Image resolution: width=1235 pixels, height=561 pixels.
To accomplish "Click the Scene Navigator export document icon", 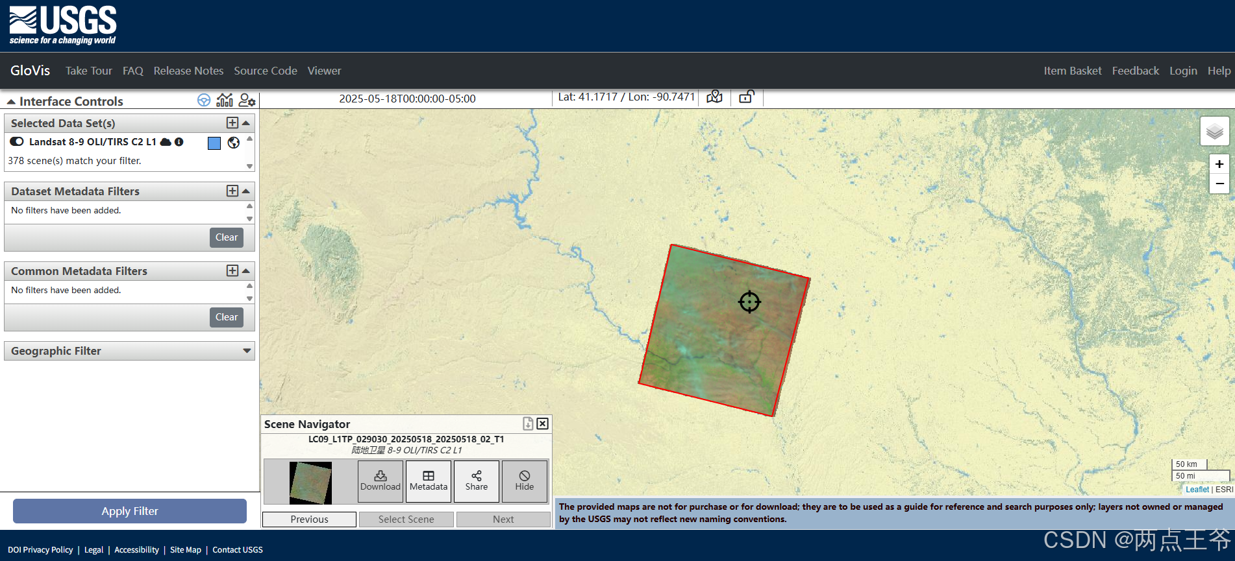I will [528, 424].
